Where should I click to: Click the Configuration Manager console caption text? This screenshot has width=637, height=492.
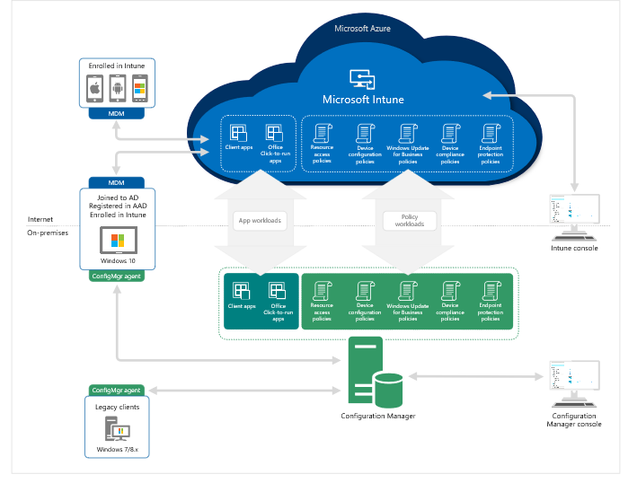coord(574,420)
